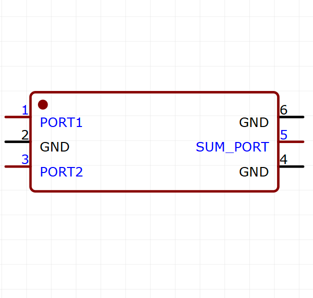Select pin number 5 on the symbol
Screen dimensions: 313x298
point(283,135)
